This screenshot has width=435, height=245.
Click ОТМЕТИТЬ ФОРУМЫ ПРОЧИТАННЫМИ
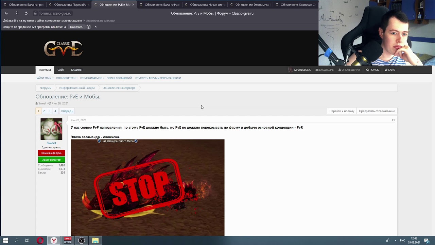click(158, 78)
